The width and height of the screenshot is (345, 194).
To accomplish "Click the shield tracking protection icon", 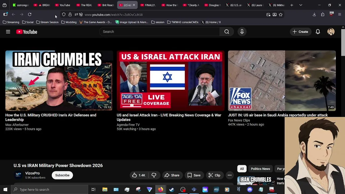I will coord(64,15).
